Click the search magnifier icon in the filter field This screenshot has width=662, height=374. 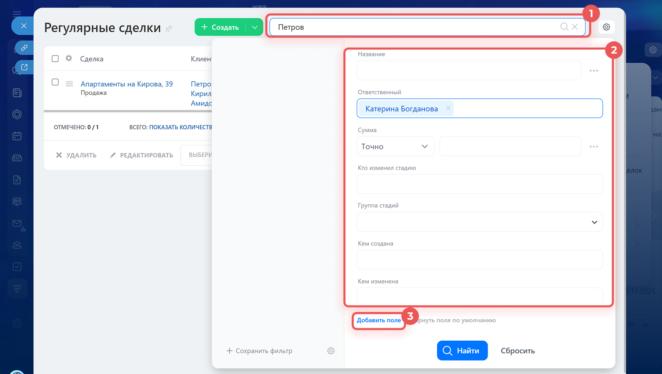(x=564, y=27)
